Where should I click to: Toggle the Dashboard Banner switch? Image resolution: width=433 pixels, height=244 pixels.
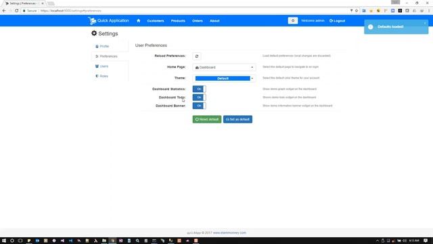tap(199, 106)
